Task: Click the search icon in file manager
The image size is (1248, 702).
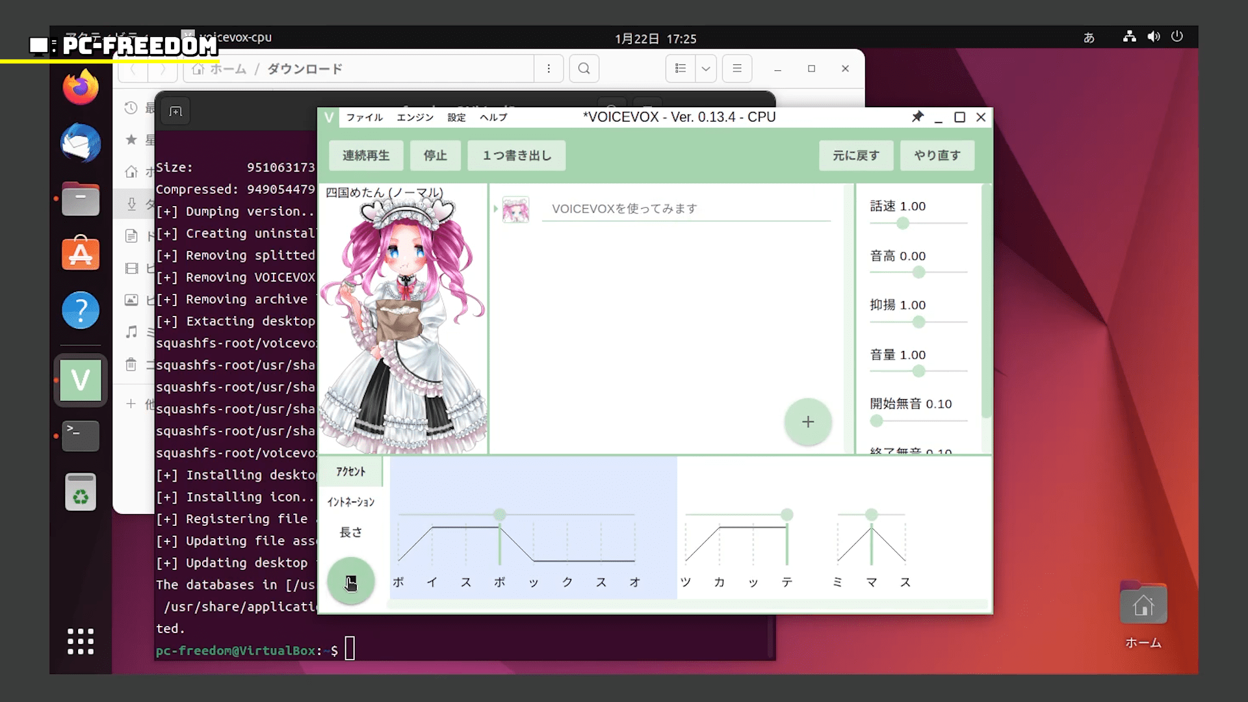Action: (584, 68)
